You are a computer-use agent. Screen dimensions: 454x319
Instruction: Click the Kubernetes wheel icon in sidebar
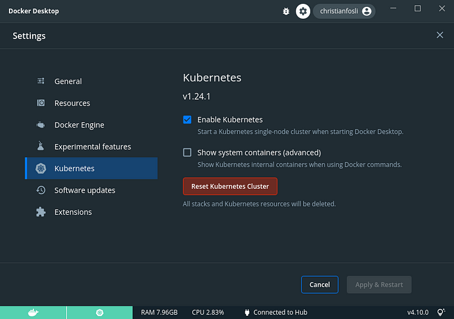point(41,168)
